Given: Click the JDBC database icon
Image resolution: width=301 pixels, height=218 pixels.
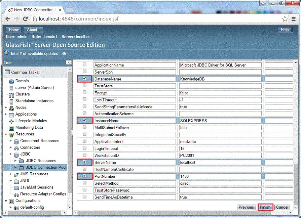Looking at the screenshot, I should (16, 155).
